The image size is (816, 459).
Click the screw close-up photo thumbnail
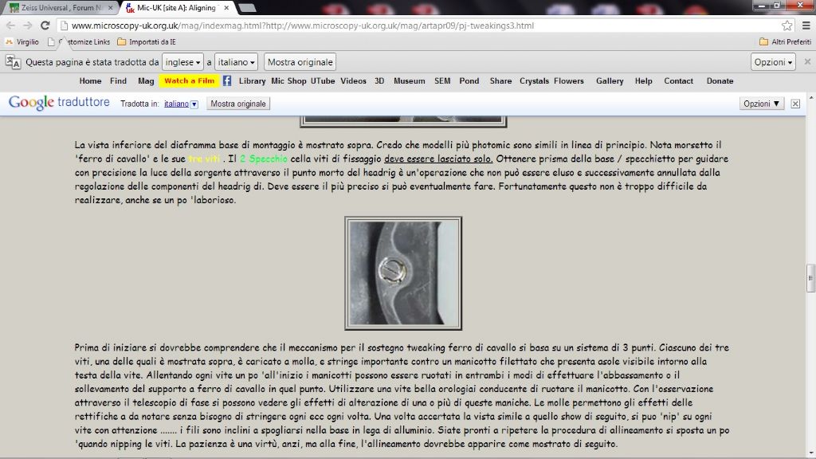(403, 273)
